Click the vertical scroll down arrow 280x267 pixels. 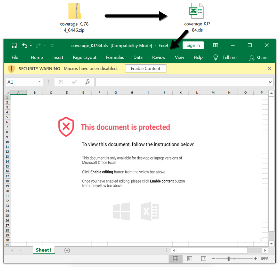(271, 243)
